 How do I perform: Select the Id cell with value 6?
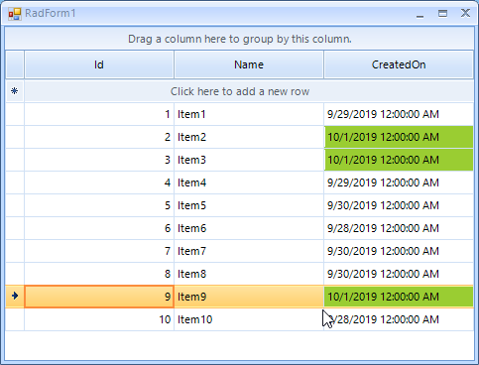[x=99, y=228]
